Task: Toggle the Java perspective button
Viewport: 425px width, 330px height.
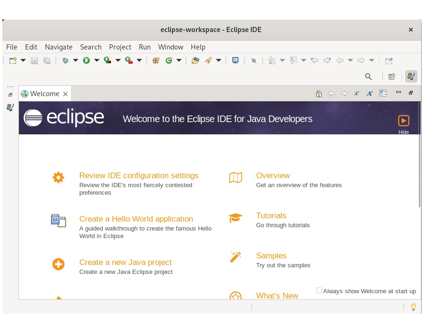Action: 411,76
